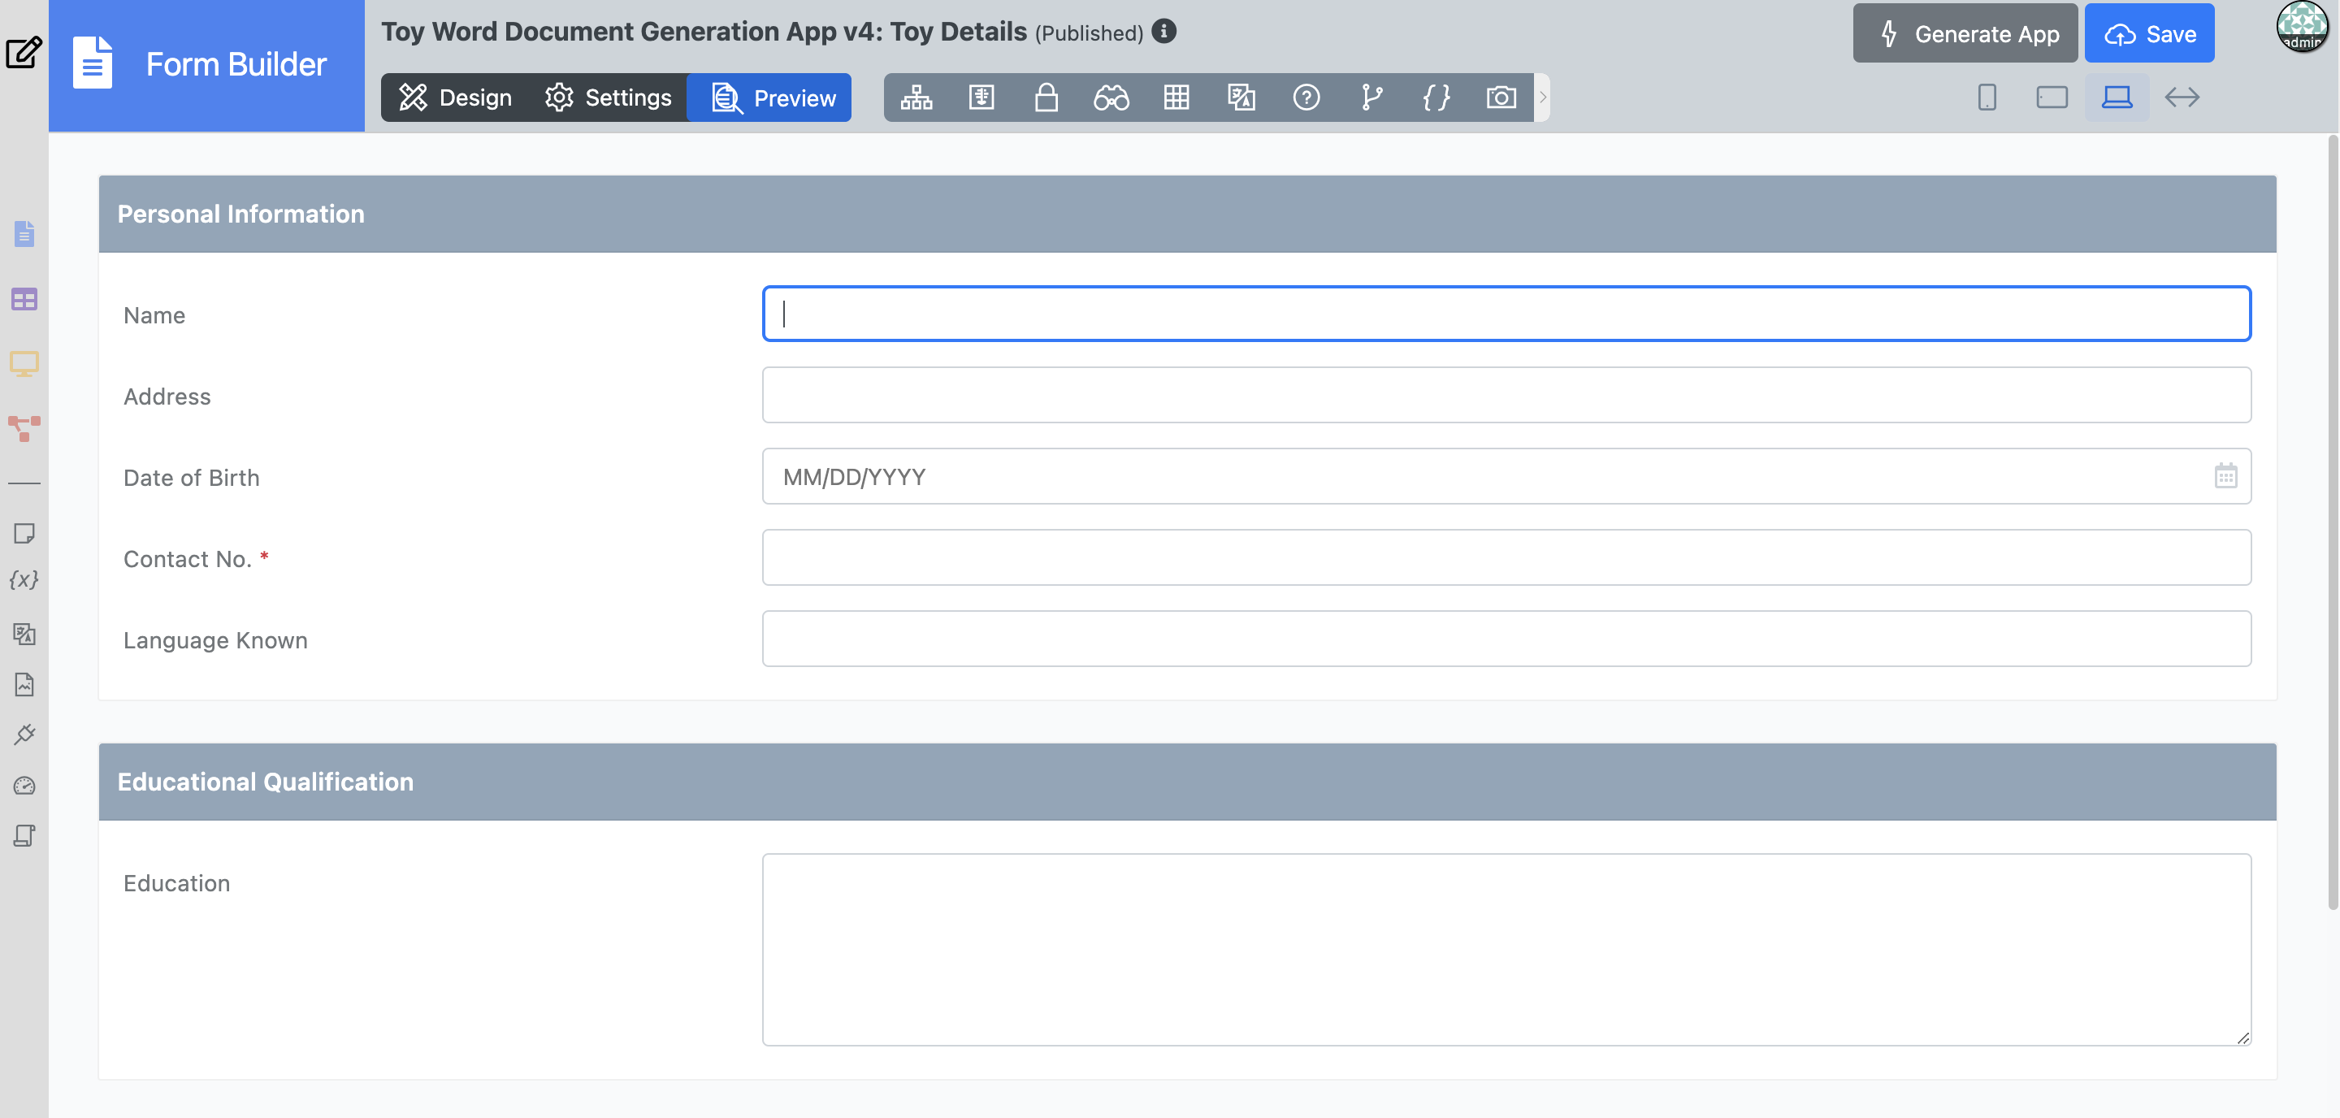2340x1118 pixels.
Task: Switch to the Design tab
Action: point(456,97)
